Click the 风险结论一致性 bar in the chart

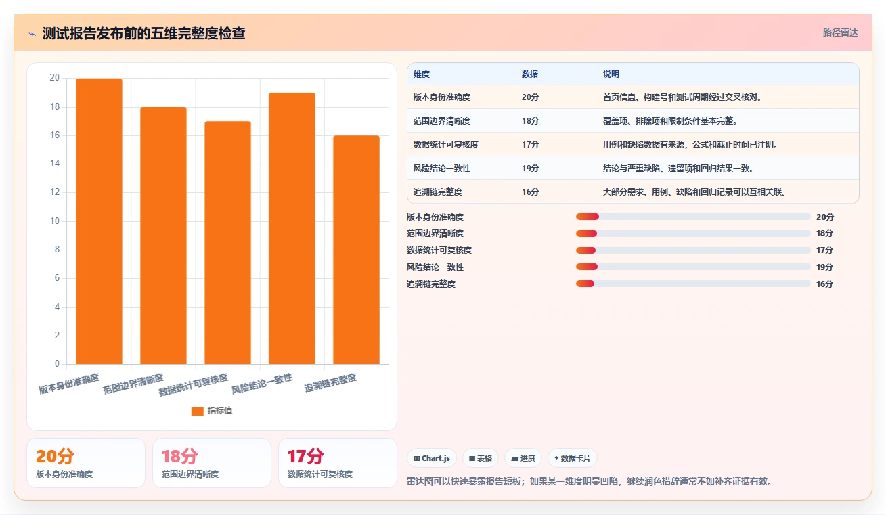(292, 228)
